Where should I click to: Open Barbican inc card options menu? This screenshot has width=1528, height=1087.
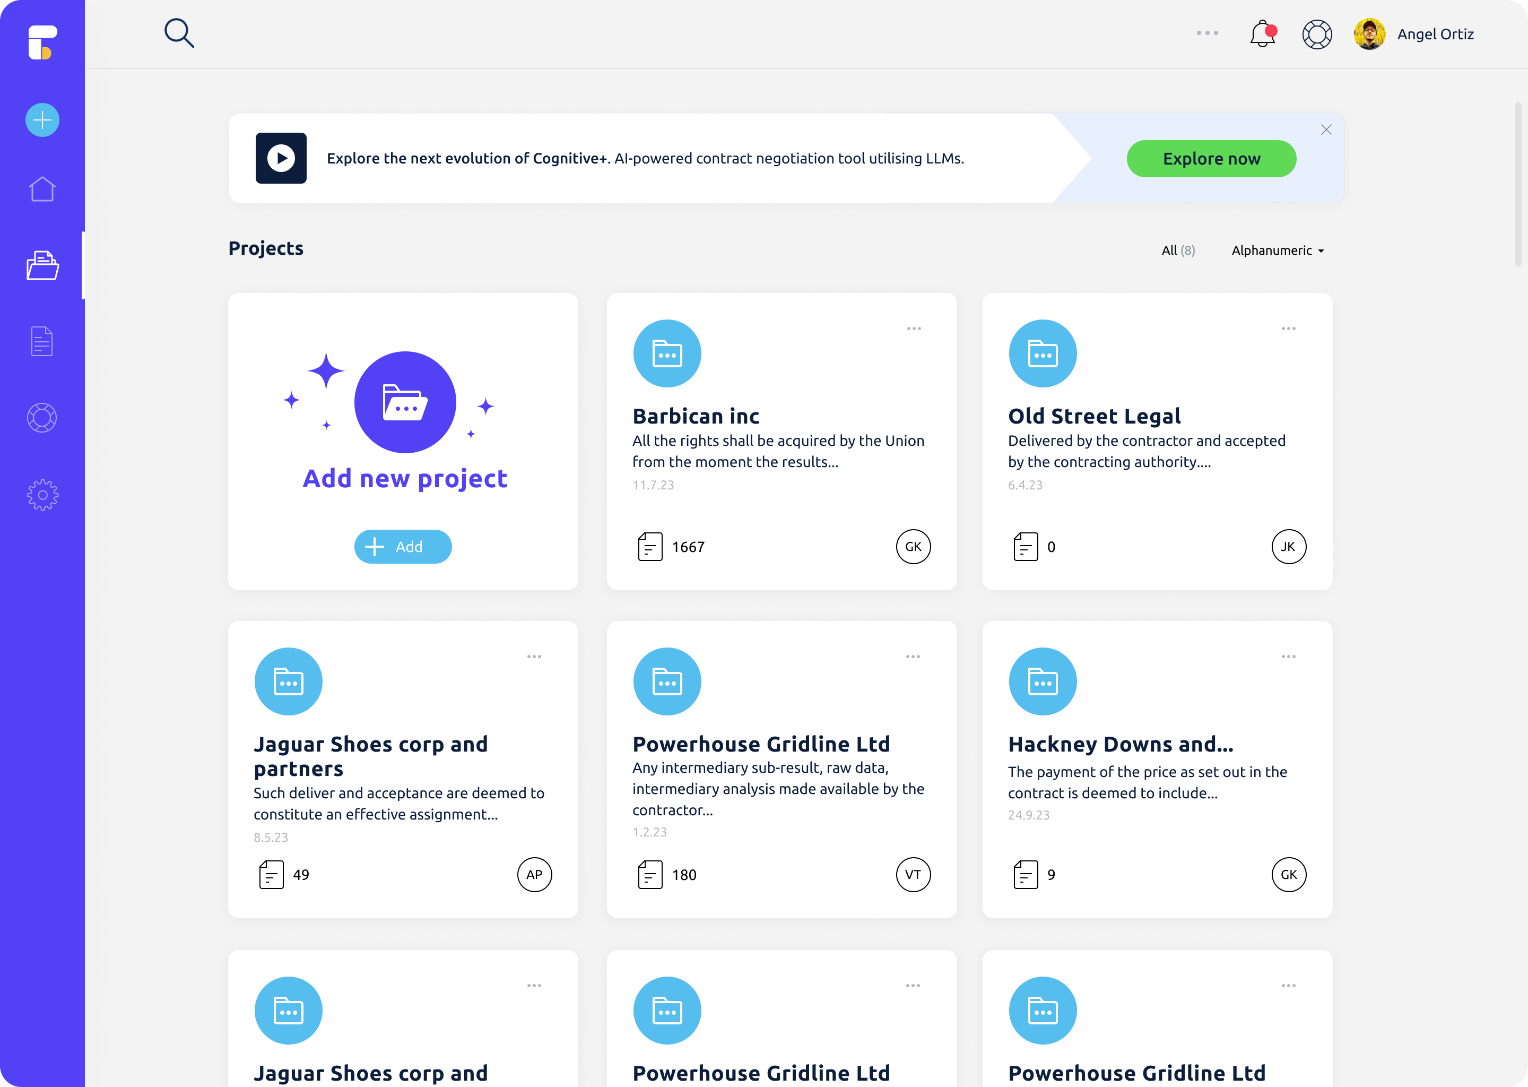click(x=914, y=329)
